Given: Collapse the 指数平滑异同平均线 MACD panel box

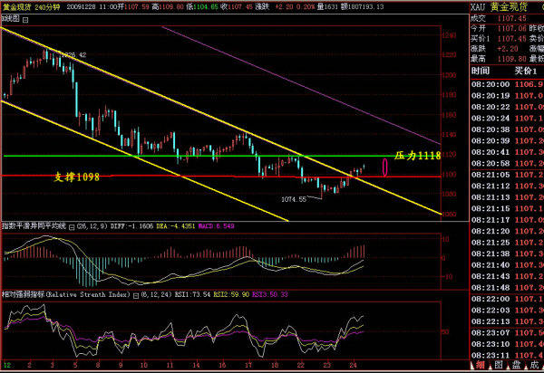Looking at the screenshot, I should point(72,227).
